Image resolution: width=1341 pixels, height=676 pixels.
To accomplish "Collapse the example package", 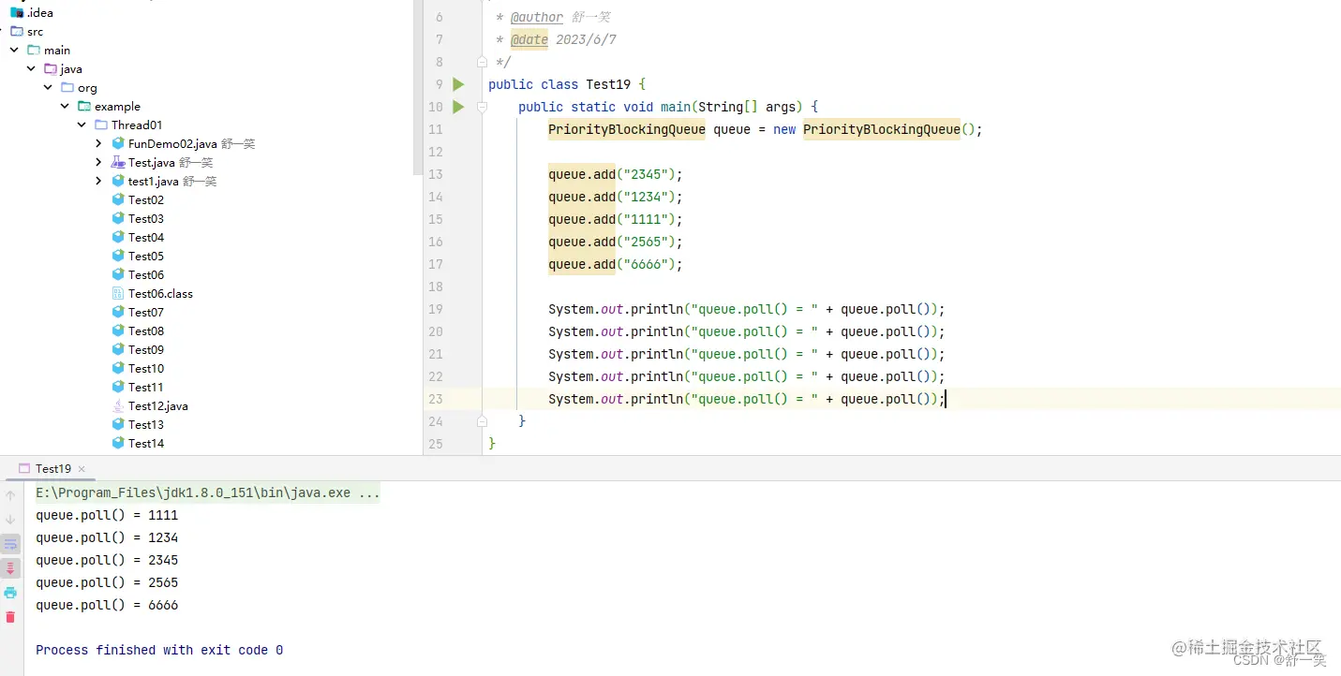I will click(65, 106).
